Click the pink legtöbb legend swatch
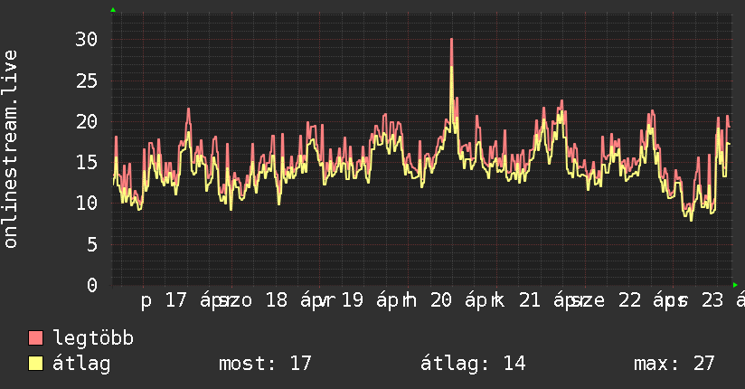 tap(35, 338)
